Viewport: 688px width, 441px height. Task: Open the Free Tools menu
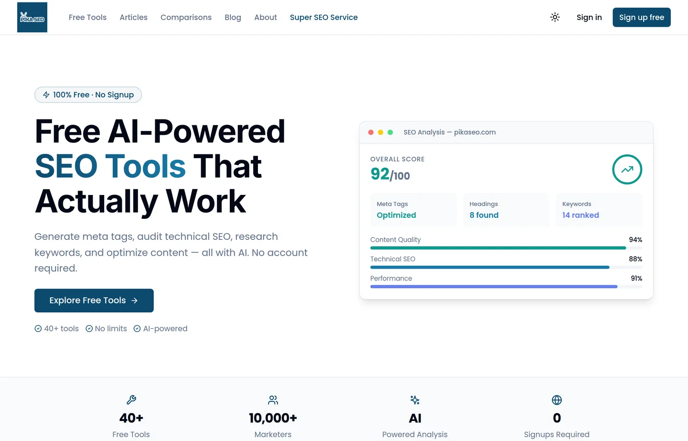pos(87,17)
